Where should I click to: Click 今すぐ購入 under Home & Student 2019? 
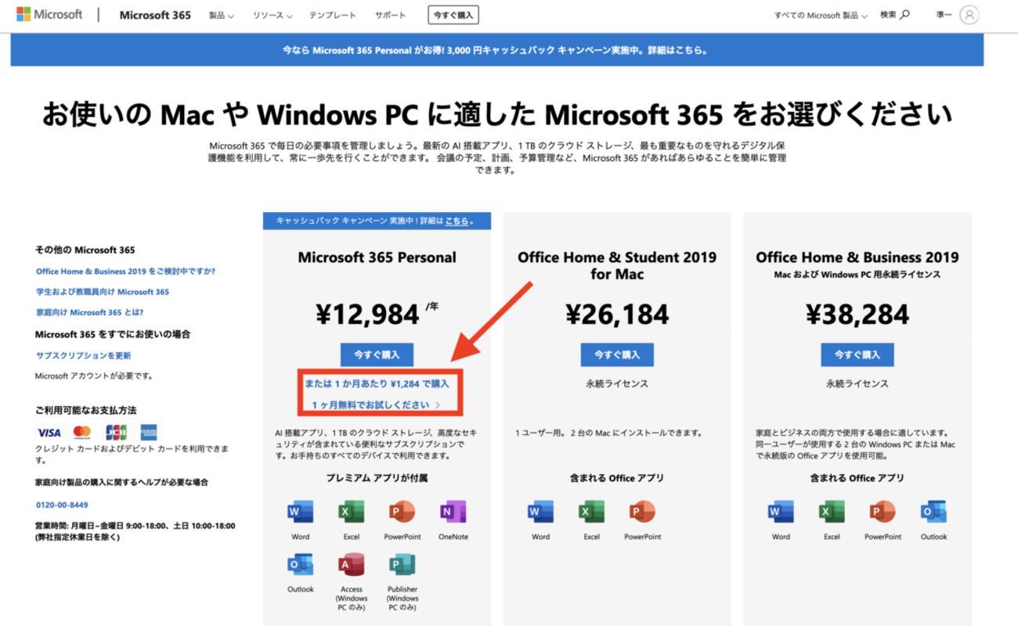(617, 354)
